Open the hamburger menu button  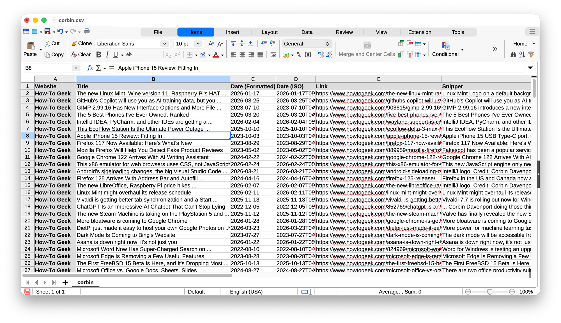[x=532, y=32]
